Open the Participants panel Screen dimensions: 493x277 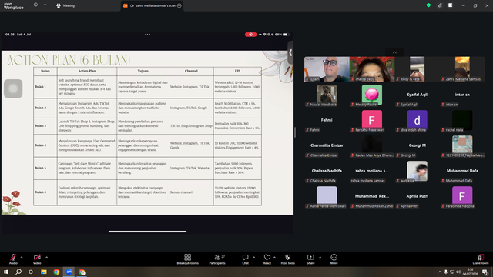pyautogui.click(x=217, y=259)
